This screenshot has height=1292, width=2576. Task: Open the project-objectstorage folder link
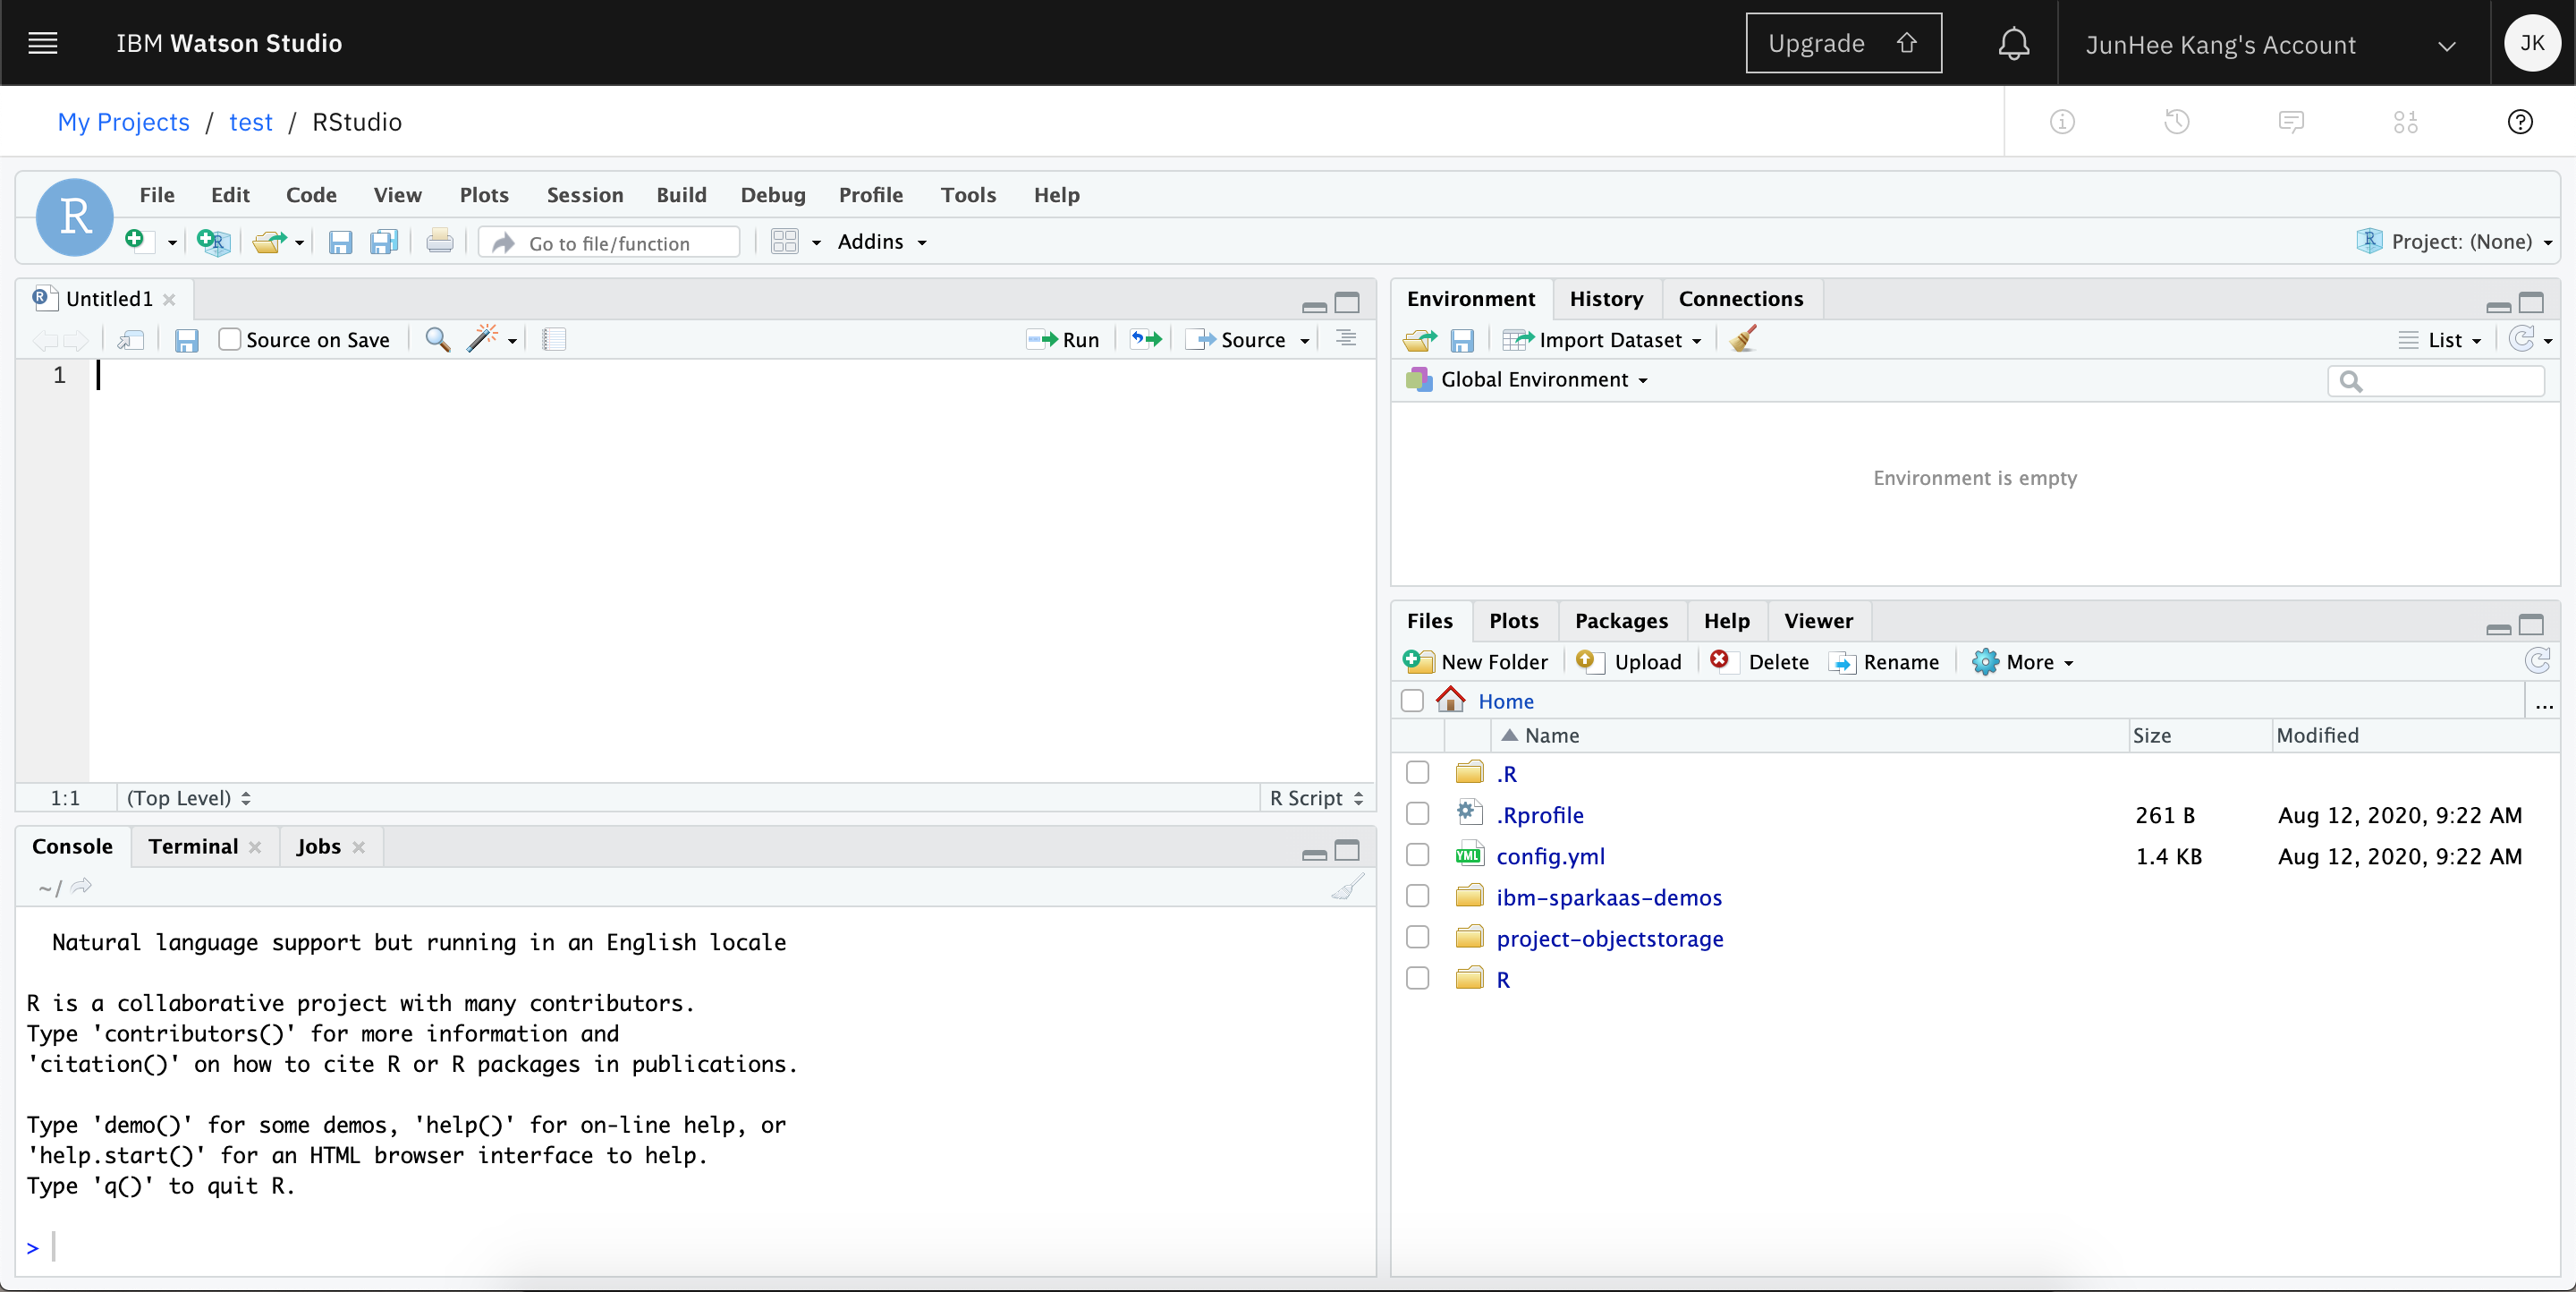pos(1609,938)
